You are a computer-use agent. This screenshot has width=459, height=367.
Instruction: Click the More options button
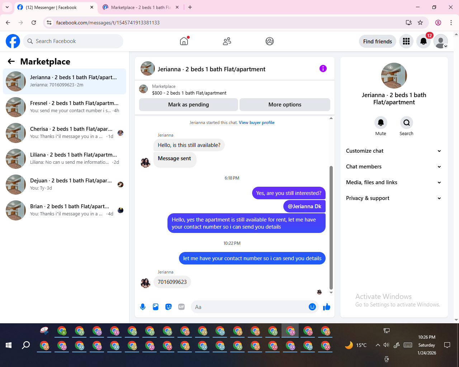[x=285, y=105]
